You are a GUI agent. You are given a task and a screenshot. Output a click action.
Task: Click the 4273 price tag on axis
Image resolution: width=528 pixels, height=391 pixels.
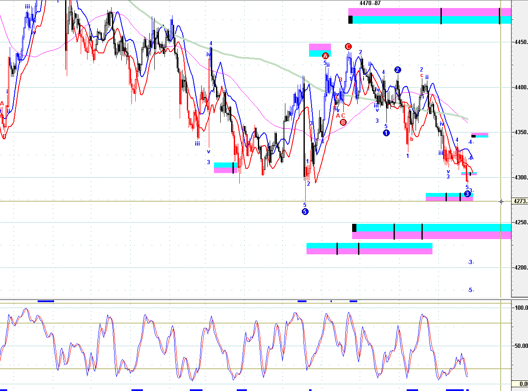click(x=520, y=201)
